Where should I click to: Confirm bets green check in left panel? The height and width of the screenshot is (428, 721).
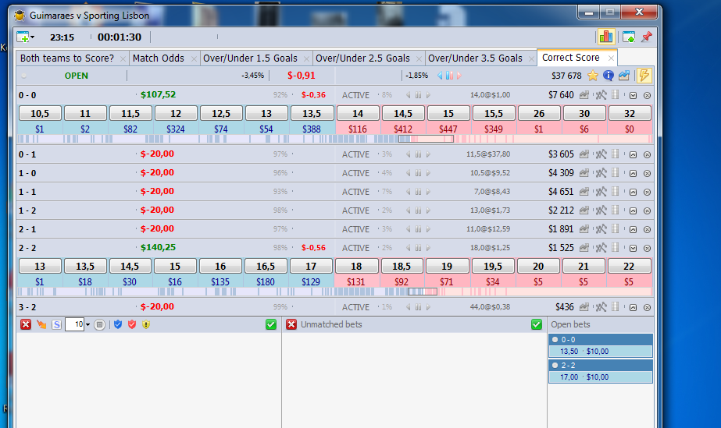click(x=271, y=325)
